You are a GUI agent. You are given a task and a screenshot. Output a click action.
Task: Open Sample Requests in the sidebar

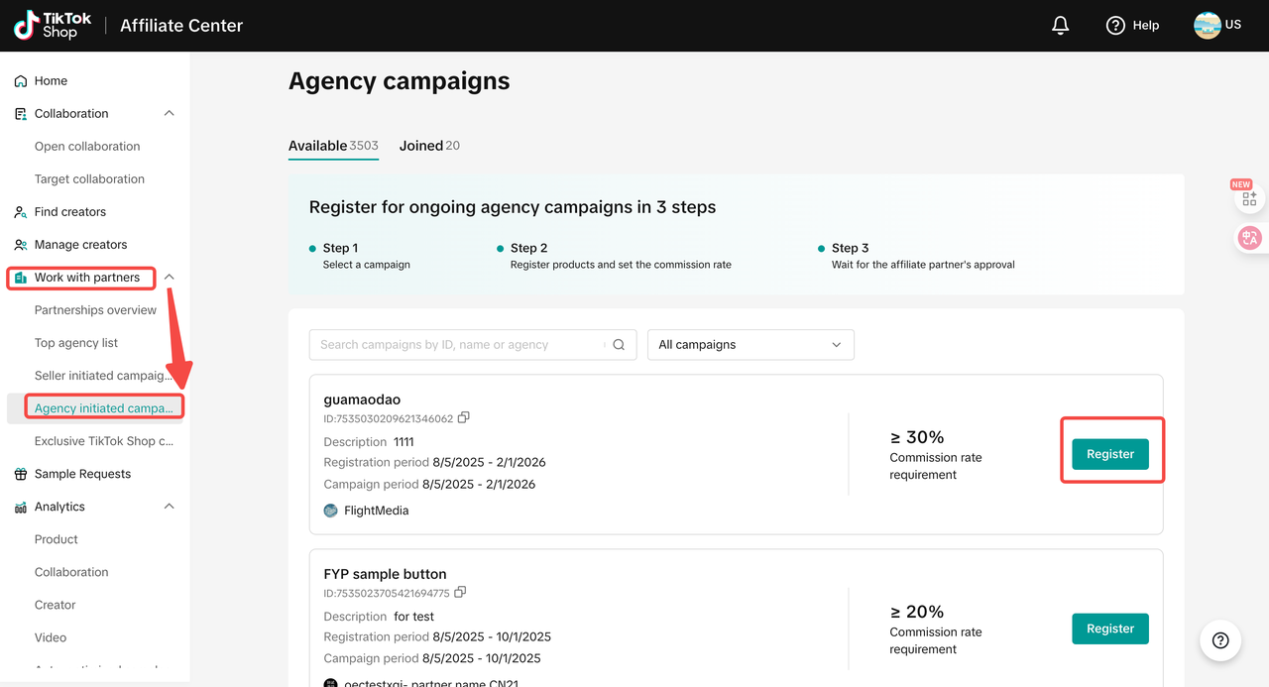coord(82,474)
